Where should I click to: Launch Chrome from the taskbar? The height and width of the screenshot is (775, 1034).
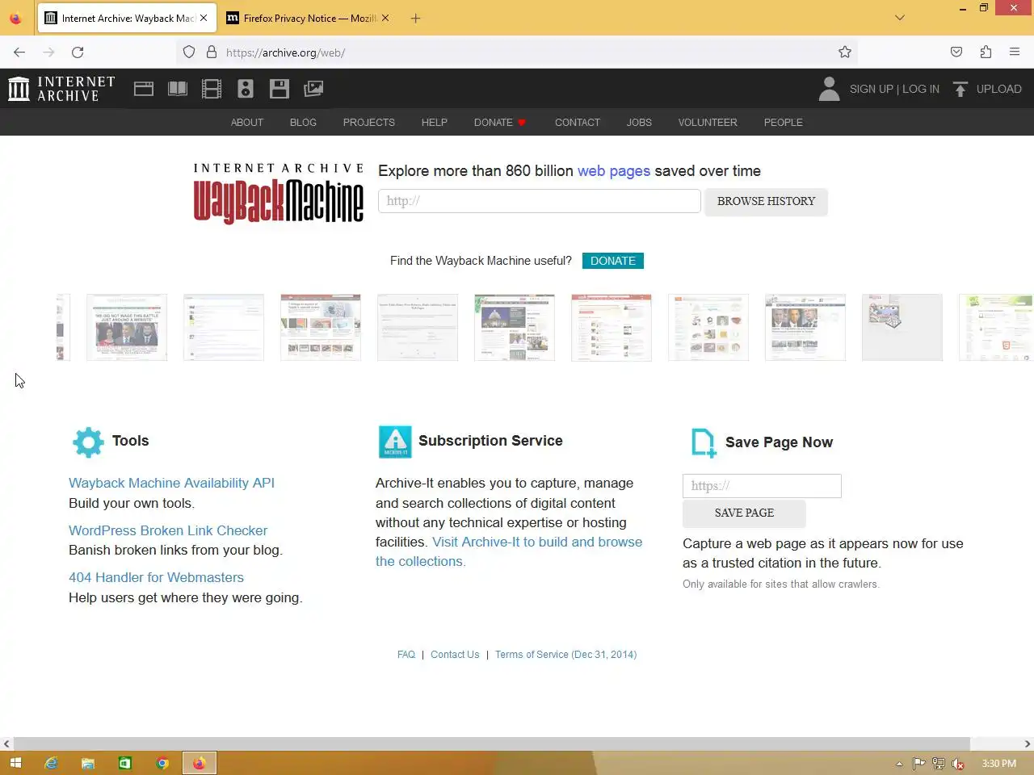[162, 763]
